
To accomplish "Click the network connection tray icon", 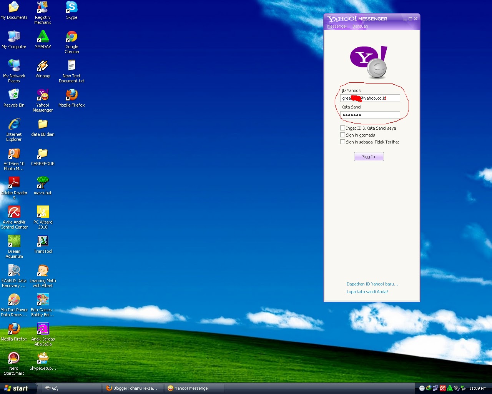I will point(435,388).
